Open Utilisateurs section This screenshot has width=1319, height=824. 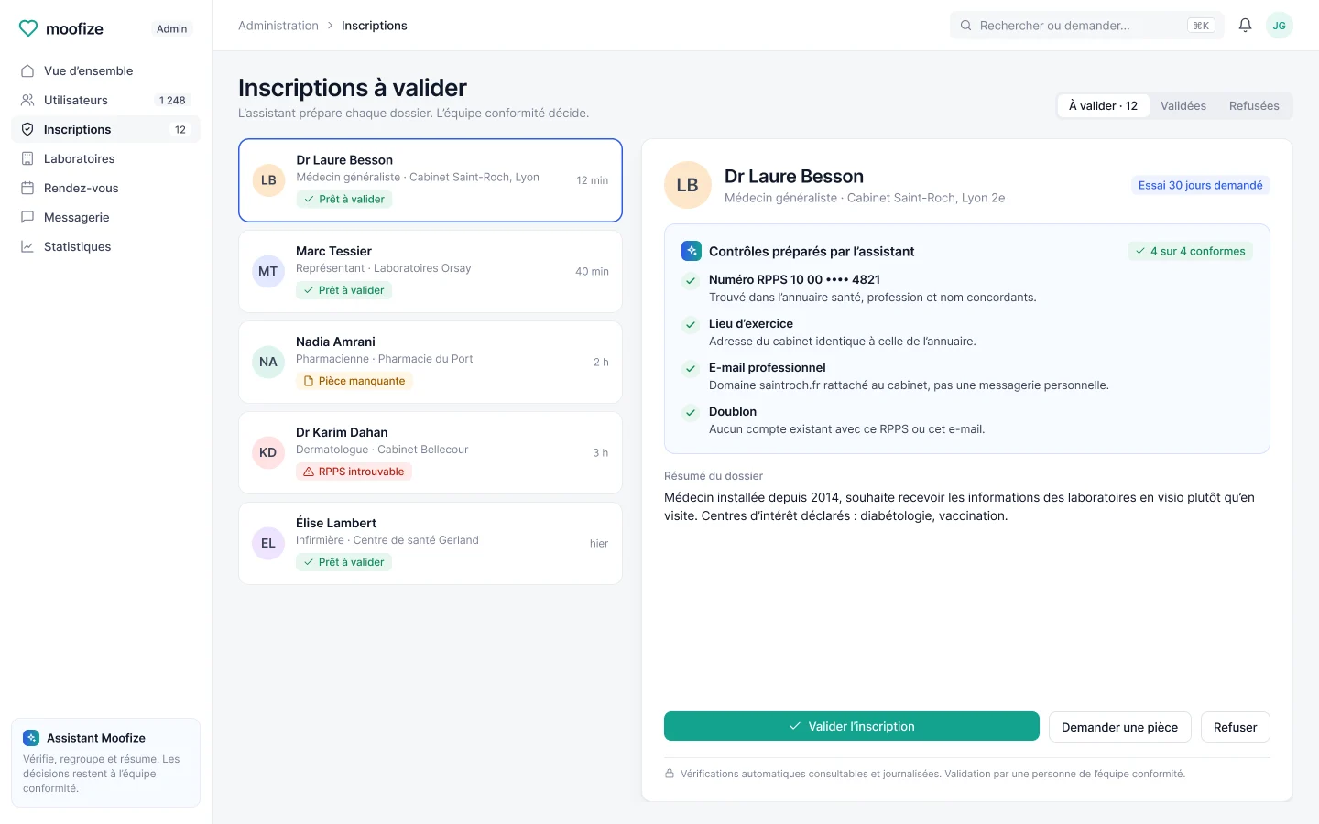point(105,100)
